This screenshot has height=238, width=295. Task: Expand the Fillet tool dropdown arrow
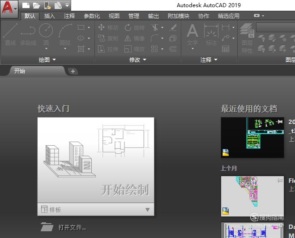tap(162, 38)
